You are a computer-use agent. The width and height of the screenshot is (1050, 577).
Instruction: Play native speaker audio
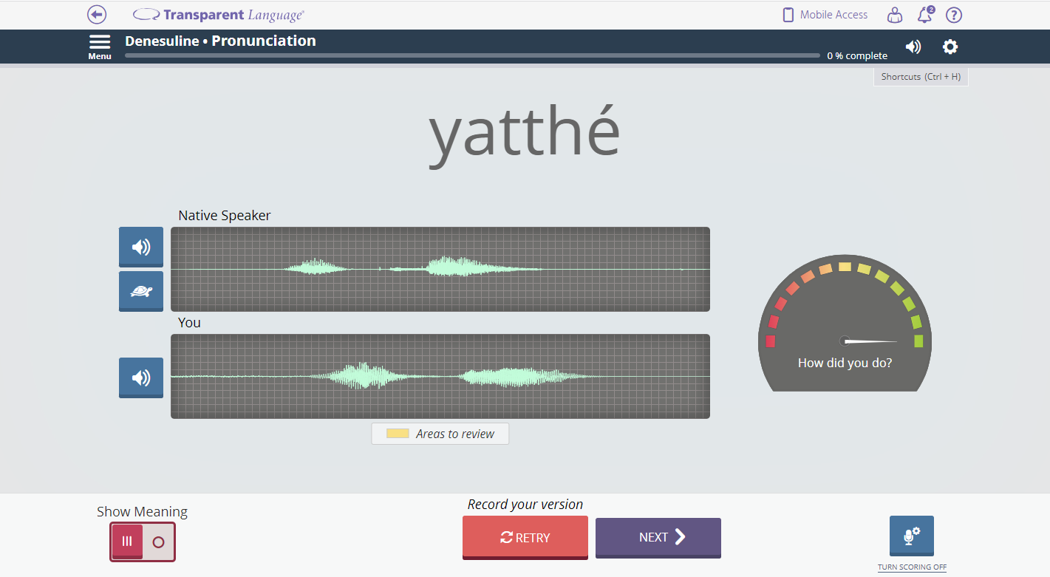click(141, 247)
